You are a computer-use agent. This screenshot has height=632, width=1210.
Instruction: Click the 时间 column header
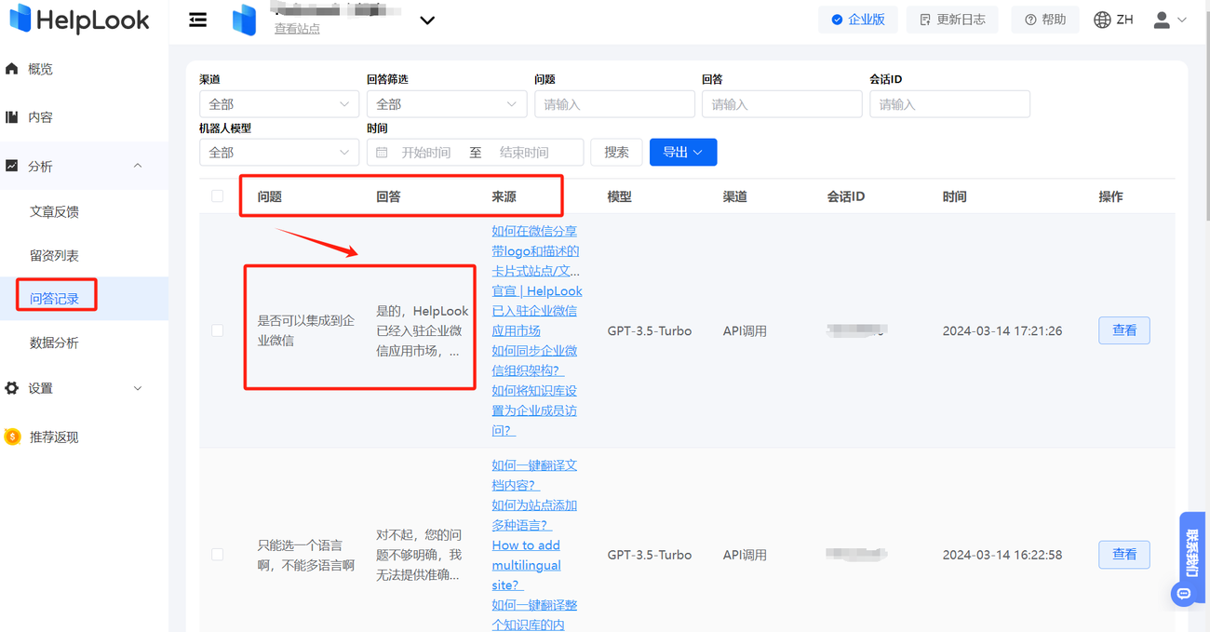click(954, 196)
